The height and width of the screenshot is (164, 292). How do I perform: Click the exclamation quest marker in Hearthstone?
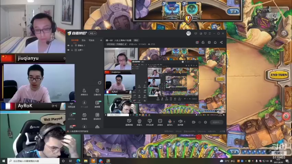(188, 19)
